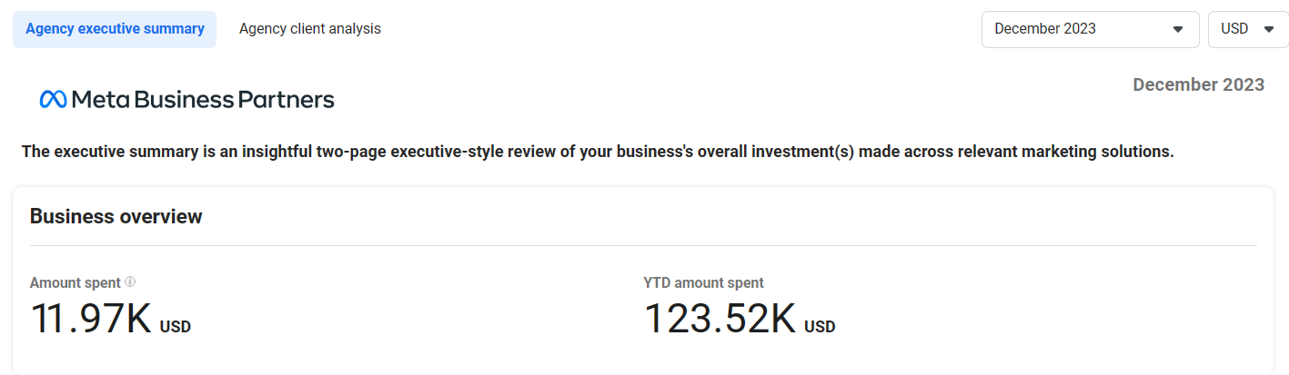Click the YTD amount spent label

[703, 282]
